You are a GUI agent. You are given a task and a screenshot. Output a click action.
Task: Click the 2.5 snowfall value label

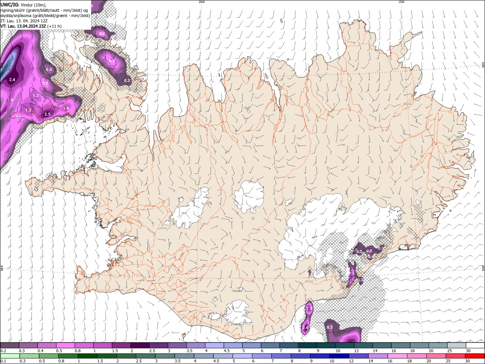pyautogui.click(x=47, y=114)
